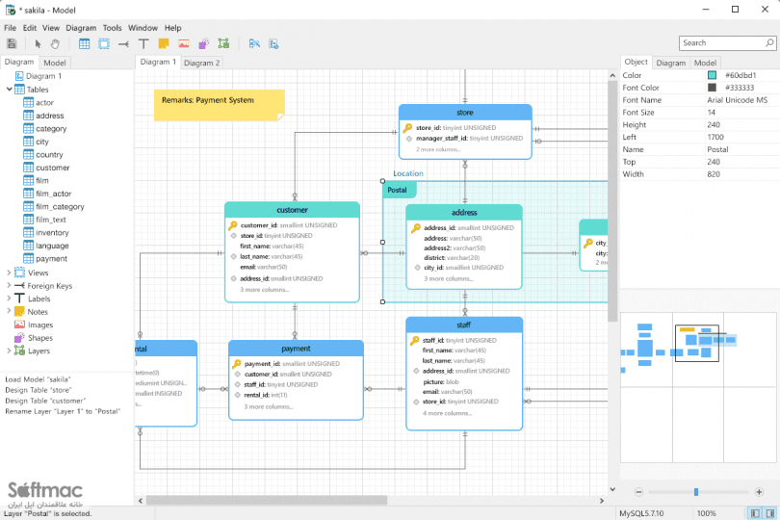This screenshot has width=780, height=520.
Task: Select the pointer selection tool
Action: [38, 43]
